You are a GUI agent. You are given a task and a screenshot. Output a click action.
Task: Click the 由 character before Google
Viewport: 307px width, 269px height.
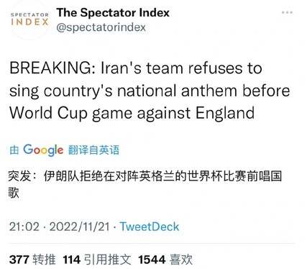point(14,150)
